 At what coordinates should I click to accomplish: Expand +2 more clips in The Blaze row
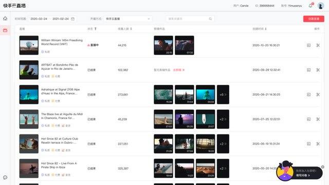pyautogui.click(x=223, y=119)
